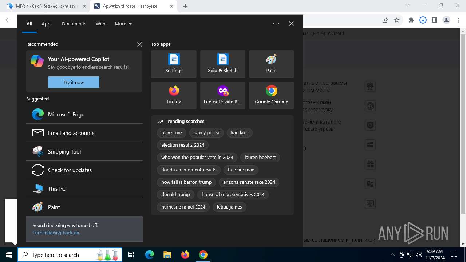Open network status in system tray
Screen dimensions: 466x262
(x=410, y=255)
